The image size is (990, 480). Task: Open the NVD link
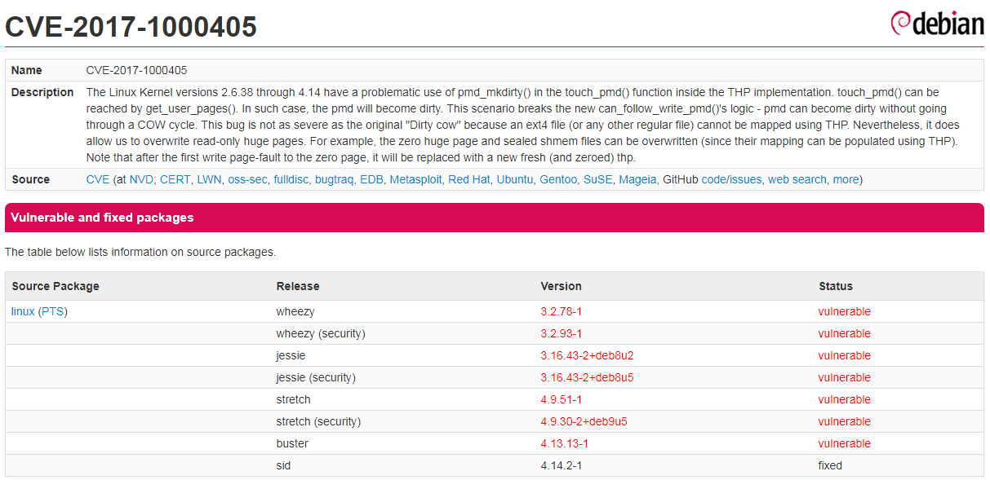[x=141, y=179]
